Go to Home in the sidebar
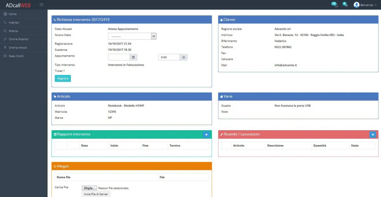 [x=13, y=14]
